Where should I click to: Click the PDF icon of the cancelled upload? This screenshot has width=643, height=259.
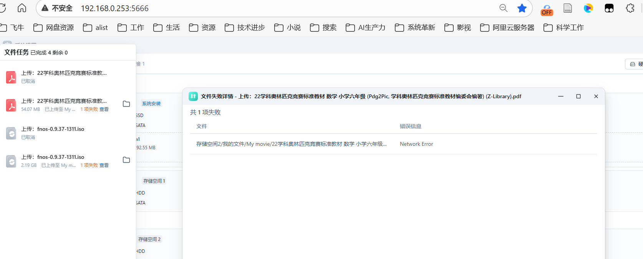point(11,77)
